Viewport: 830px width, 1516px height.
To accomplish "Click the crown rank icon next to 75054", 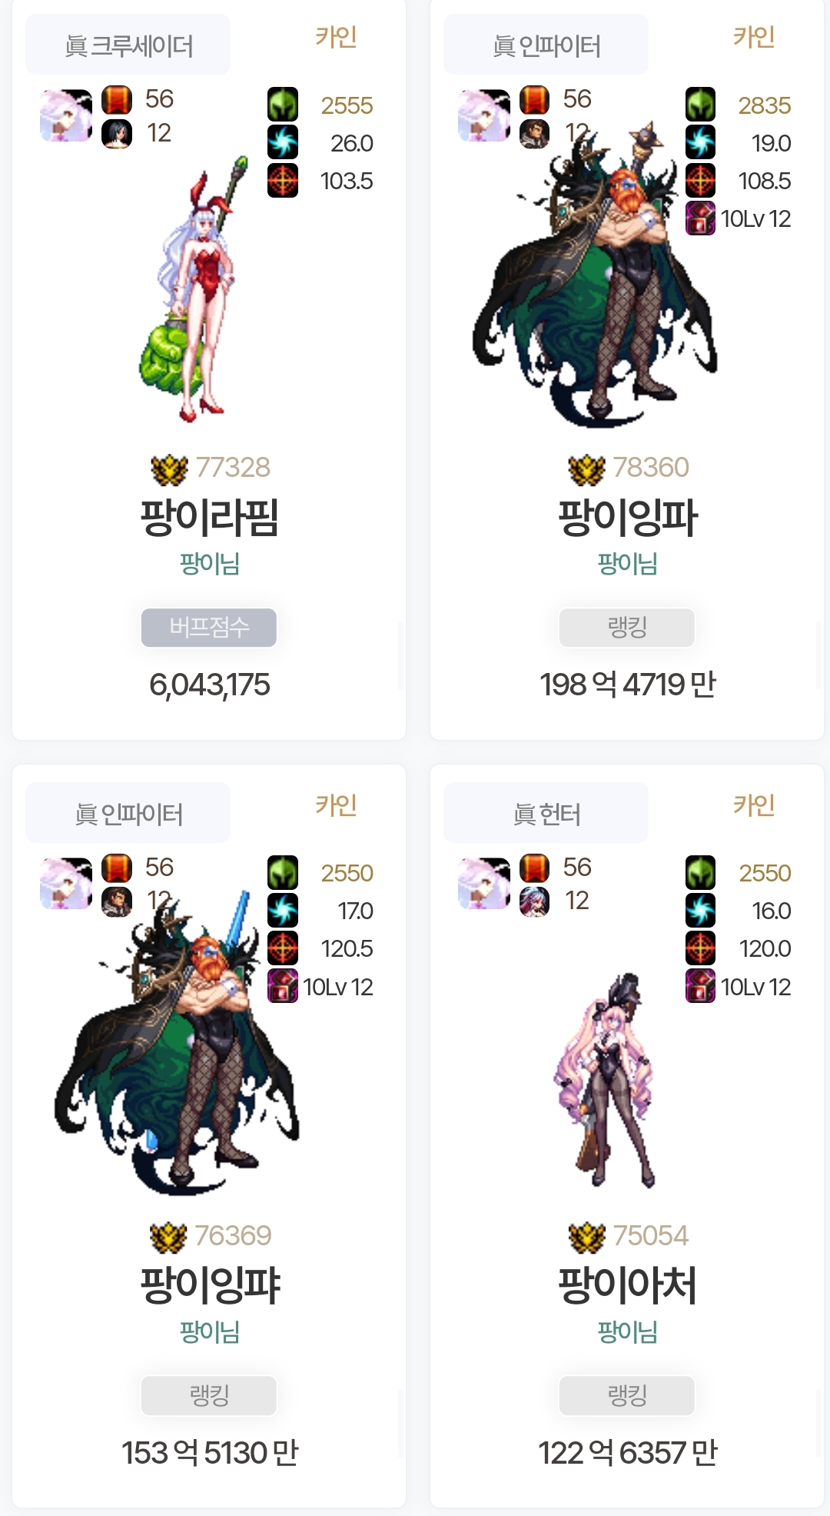I will (587, 1238).
